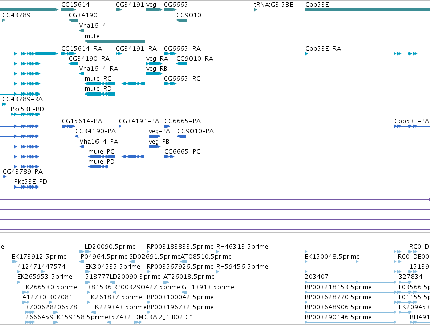Select protein Vha16-4-PA
430x325 pixels.
click(x=99, y=142)
